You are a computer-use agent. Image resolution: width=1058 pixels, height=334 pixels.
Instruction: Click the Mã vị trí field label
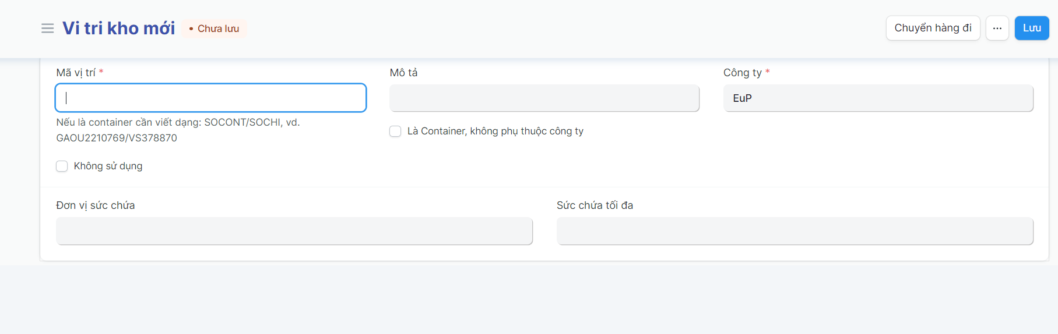[x=76, y=73]
